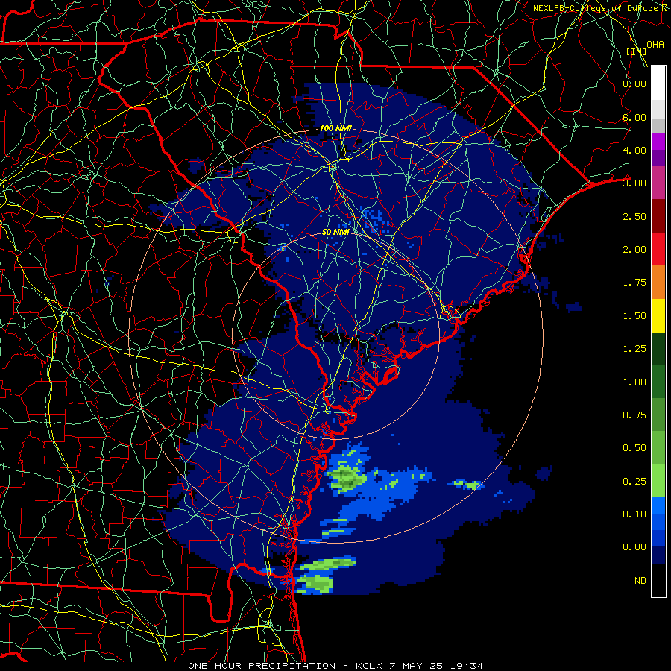671x671 pixels.
Task: Click the 'ONE HOUR PRECIPITATION' title text
Action: pyautogui.click(x=262, y=666)
